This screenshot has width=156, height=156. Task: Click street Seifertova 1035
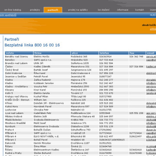[x=80, y=63]
